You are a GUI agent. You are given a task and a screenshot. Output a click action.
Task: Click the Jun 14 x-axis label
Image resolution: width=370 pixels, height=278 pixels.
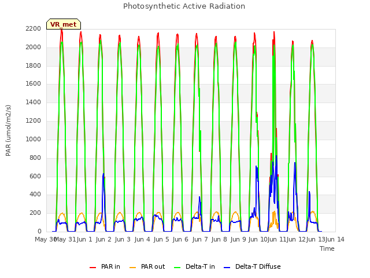335,239
